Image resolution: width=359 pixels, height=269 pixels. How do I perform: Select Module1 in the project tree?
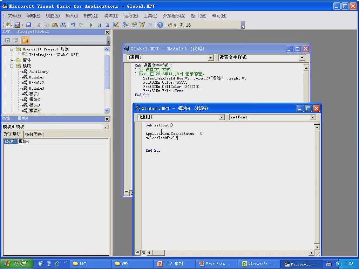[x=36, y=77]
